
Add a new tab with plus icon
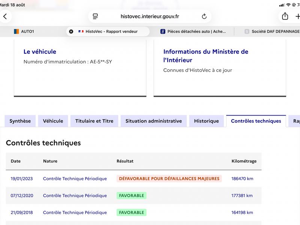[298, 16]
